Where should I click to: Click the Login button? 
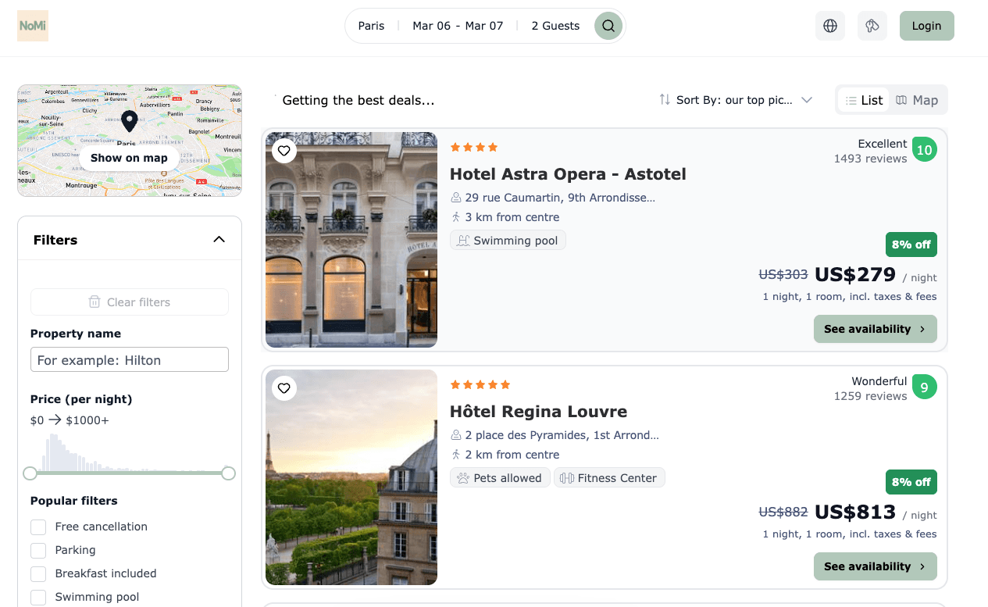pyautogui.click(x=926, y=26)
